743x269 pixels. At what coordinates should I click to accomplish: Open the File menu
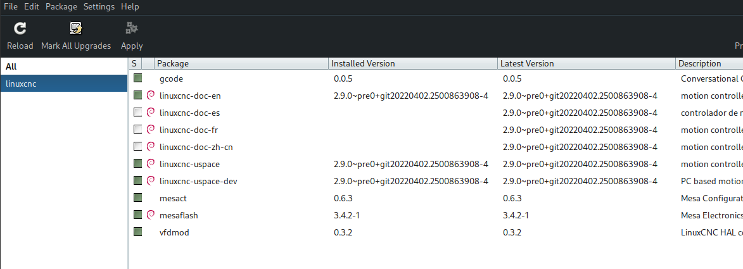(10, 6)
